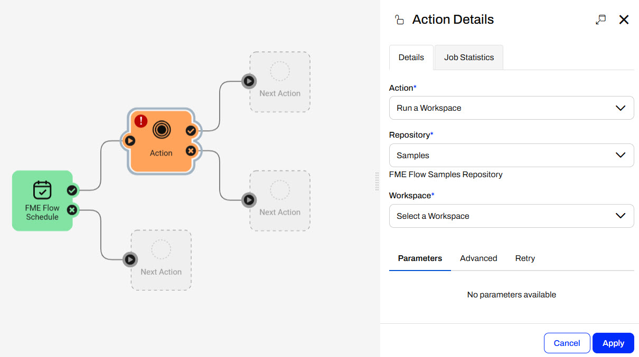Close the Action Details panel
This screenshot has width=639, height=357.
pyautogui.click(x=624, y=20)
